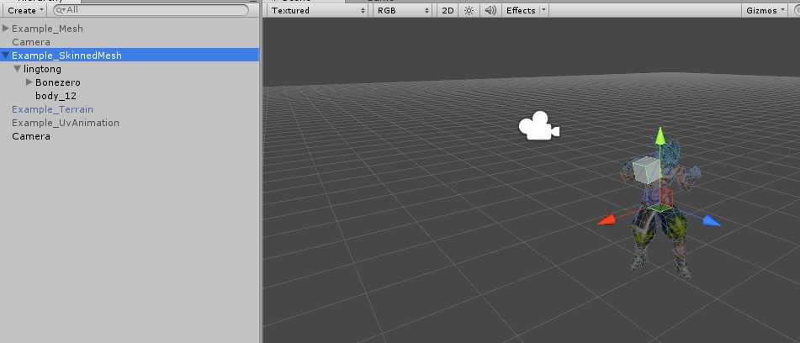800x343 pixels.
Task: Expand the Example_Mesh tree node
Action: point(6,28)
